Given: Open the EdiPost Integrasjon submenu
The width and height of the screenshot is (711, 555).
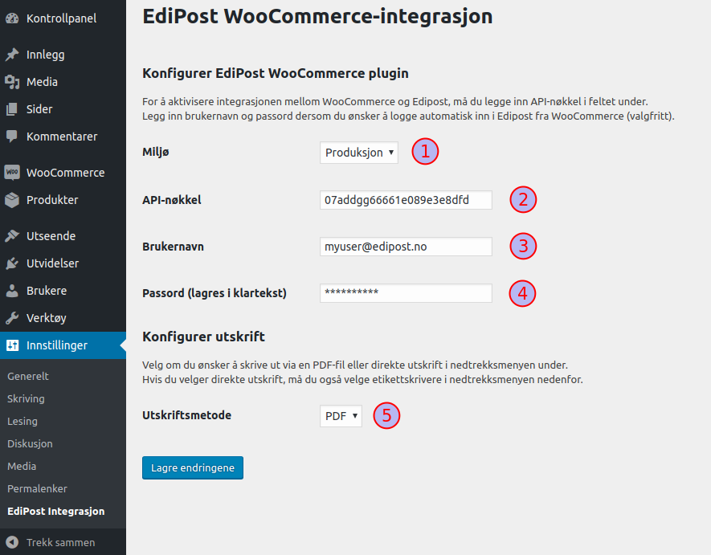Looking at the screenshot, I should click(55, 511).
